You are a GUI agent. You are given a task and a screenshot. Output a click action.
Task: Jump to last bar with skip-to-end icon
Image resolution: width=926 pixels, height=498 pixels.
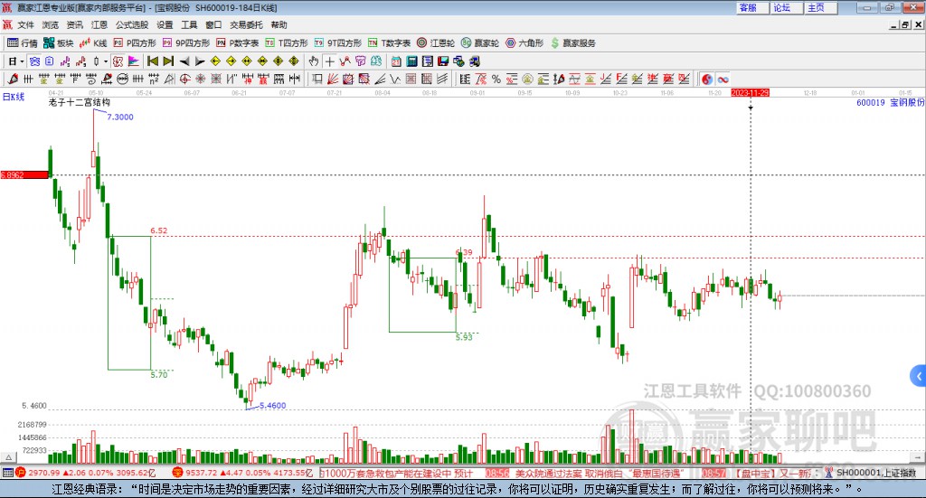pos(168,61)
